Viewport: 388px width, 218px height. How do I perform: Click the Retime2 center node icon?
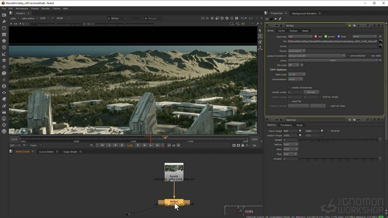click(272, 120)
